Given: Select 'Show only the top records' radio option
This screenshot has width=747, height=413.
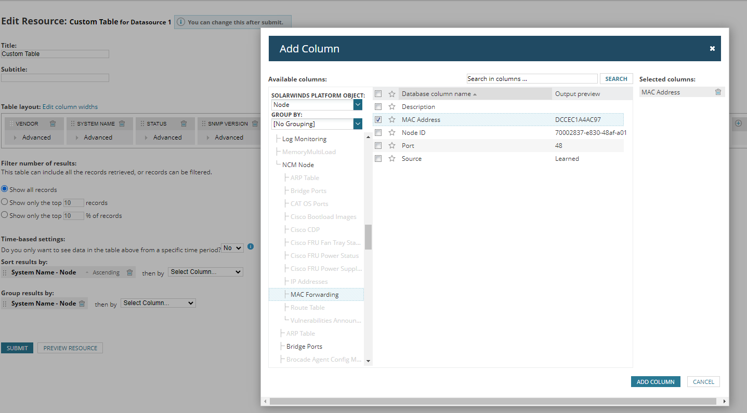Looking at the screenshot, I should [5, 202].
